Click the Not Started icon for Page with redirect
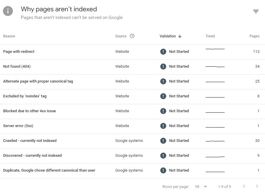The width and height of the screenshot is (265, 193). click(x=163, y=51)
